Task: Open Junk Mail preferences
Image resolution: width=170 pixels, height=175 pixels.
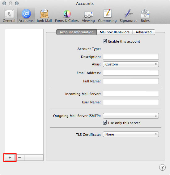Action: click(x=44, y=16)
